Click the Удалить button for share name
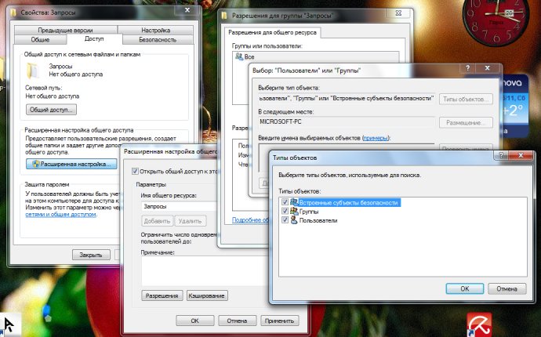The width and height of the screenshot is (541, 337). pos(190,221)
